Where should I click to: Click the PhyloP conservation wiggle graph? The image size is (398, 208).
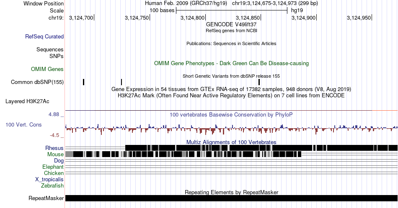tap(232, 129)
